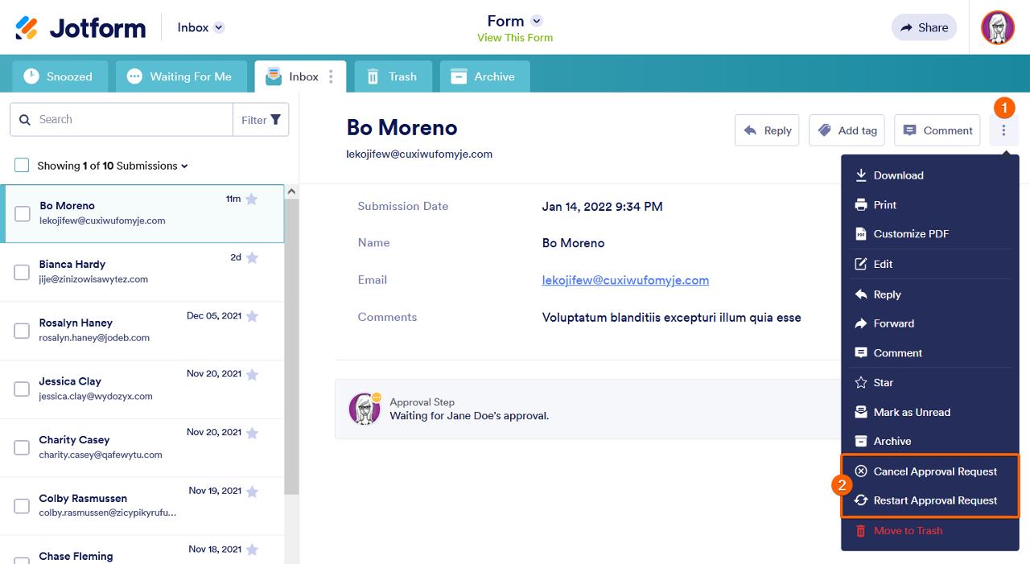Open Bianca Hardy's submission row
This screenshot has height=564, width=1030.
[x=142, y=272]
